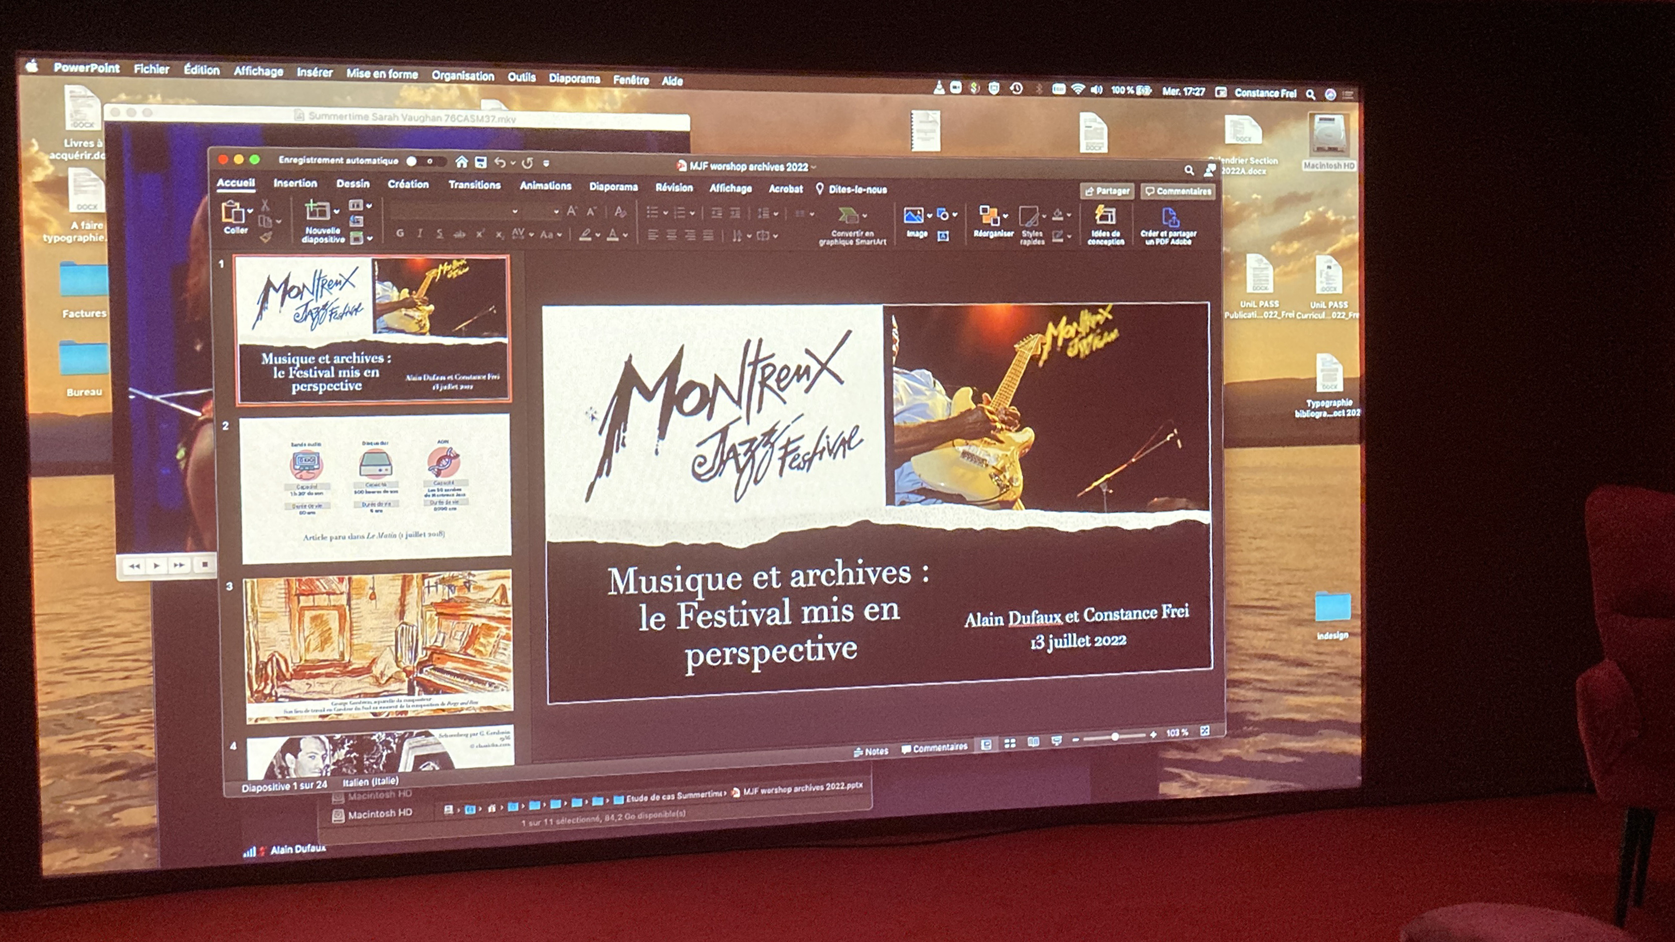The height and width of the screenshot is (942, 1675).
Task: Expand the Coller paste options arrow
Action: pyautogui.click(x=250, y=211)
